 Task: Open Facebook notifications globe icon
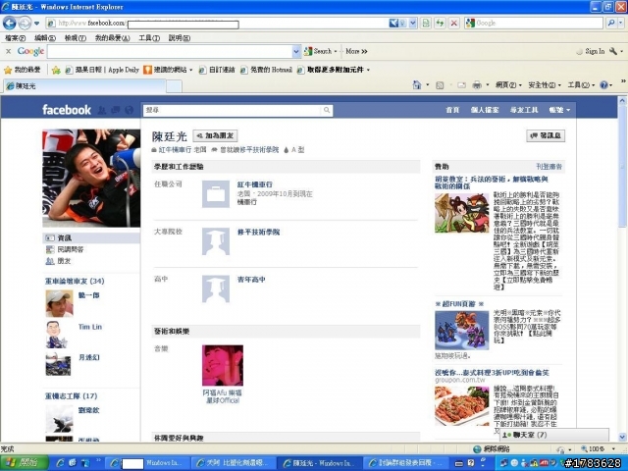129,110
